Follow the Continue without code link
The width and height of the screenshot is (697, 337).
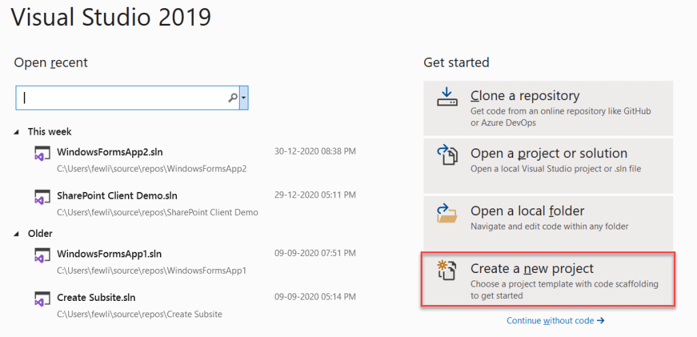[x=555, y=321]
